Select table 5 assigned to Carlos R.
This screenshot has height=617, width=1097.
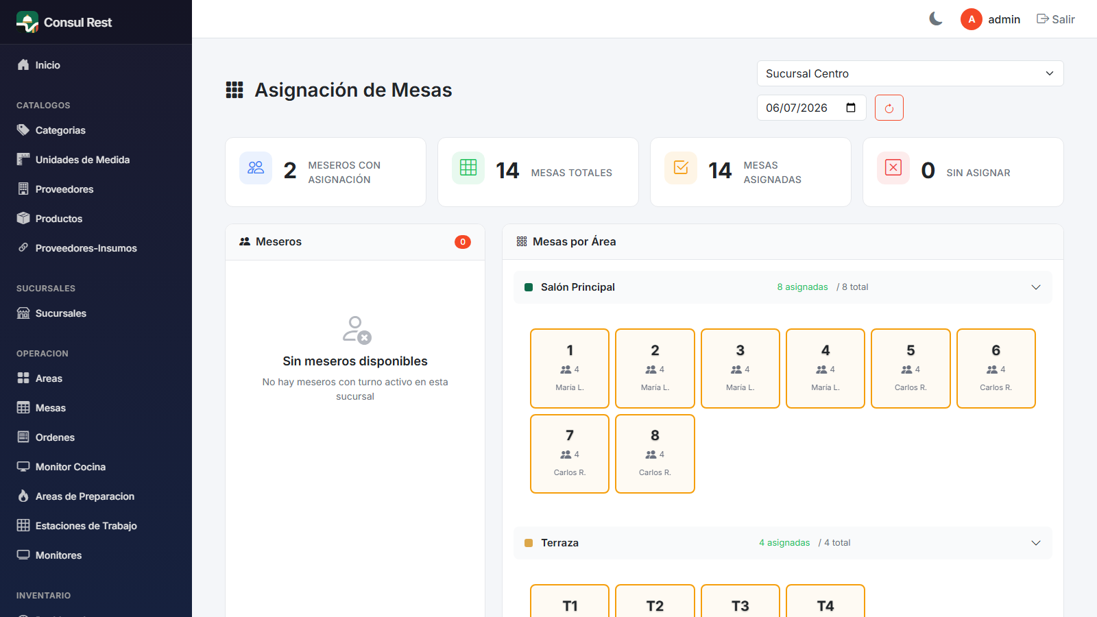coord(911,368)
